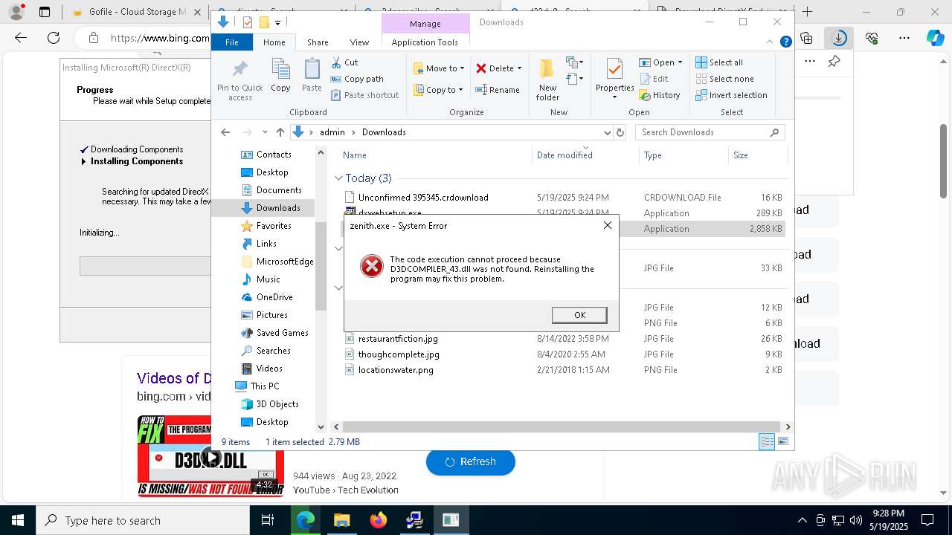Sort by the Date modified column header
The height and width of the screenshot is (535, 952).
coord(565,155)
